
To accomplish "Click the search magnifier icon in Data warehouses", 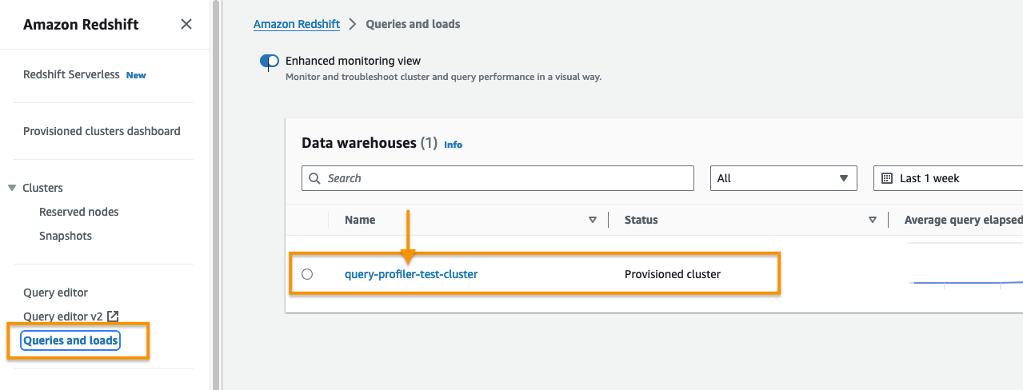I will (x=315, y=178).
